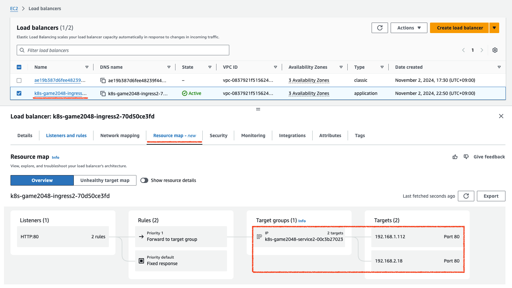Sort by VPC ID column arrow
The height and width of the screenshot is (288, 512).
tap(276, 67)
